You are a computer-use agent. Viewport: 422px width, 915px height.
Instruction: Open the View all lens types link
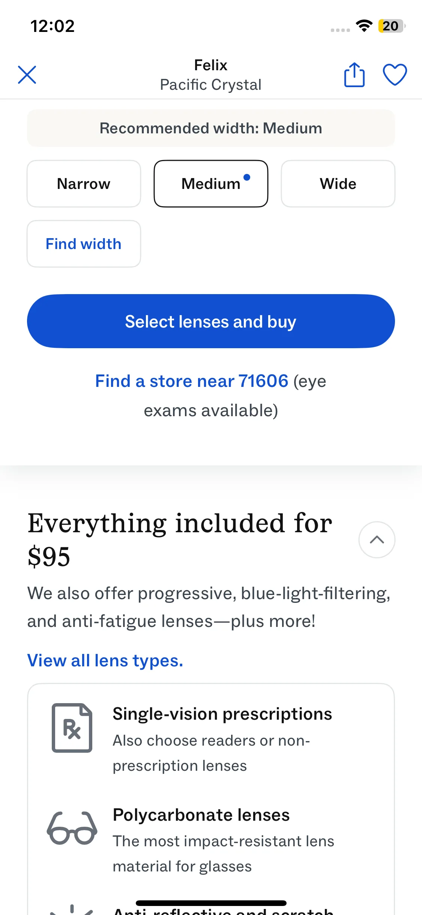105,660
